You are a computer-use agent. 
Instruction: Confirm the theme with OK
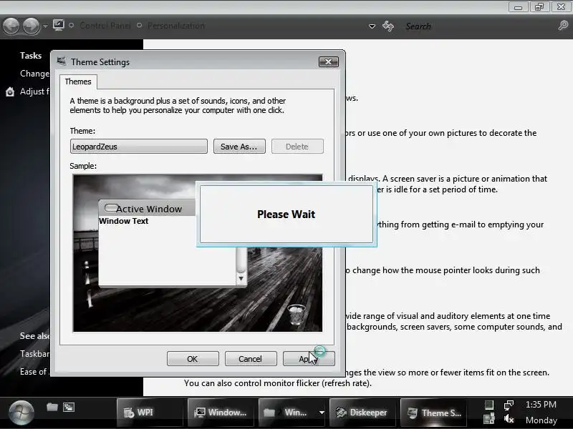point(193,359)
